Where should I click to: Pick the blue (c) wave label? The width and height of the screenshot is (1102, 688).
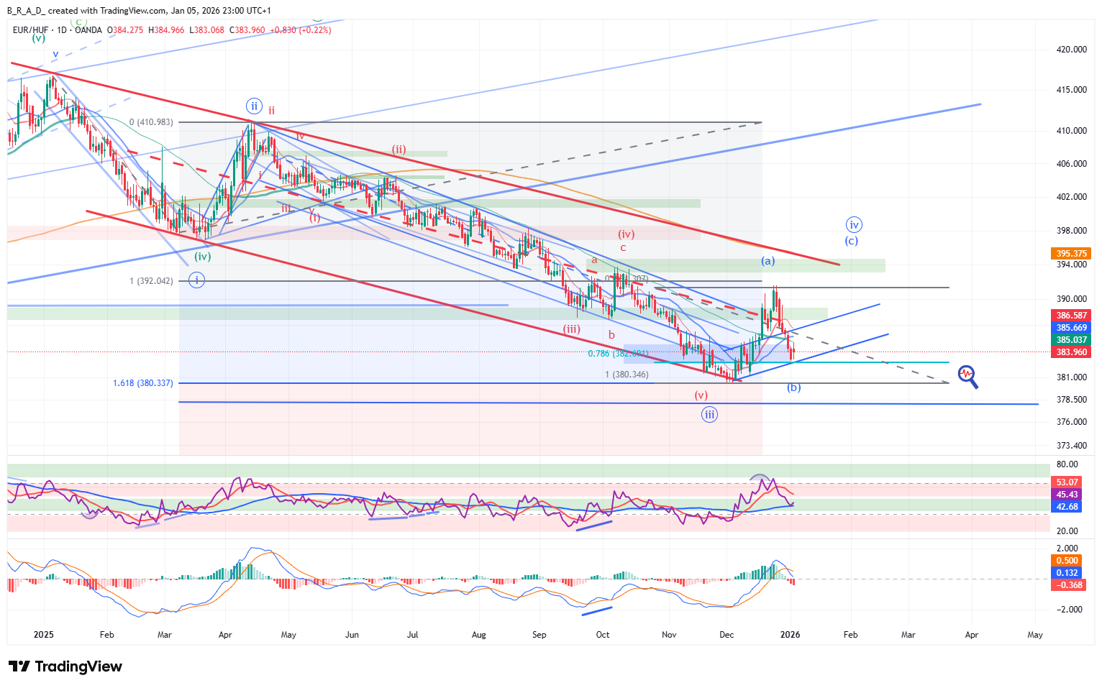851,241
